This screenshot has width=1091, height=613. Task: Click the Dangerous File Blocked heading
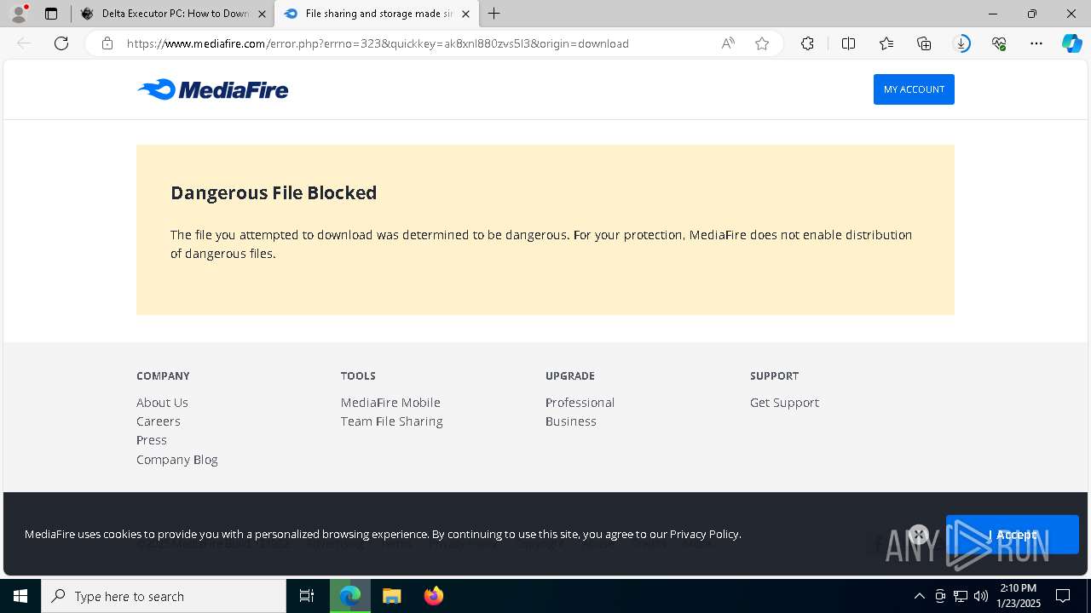[x=274, y=193]
